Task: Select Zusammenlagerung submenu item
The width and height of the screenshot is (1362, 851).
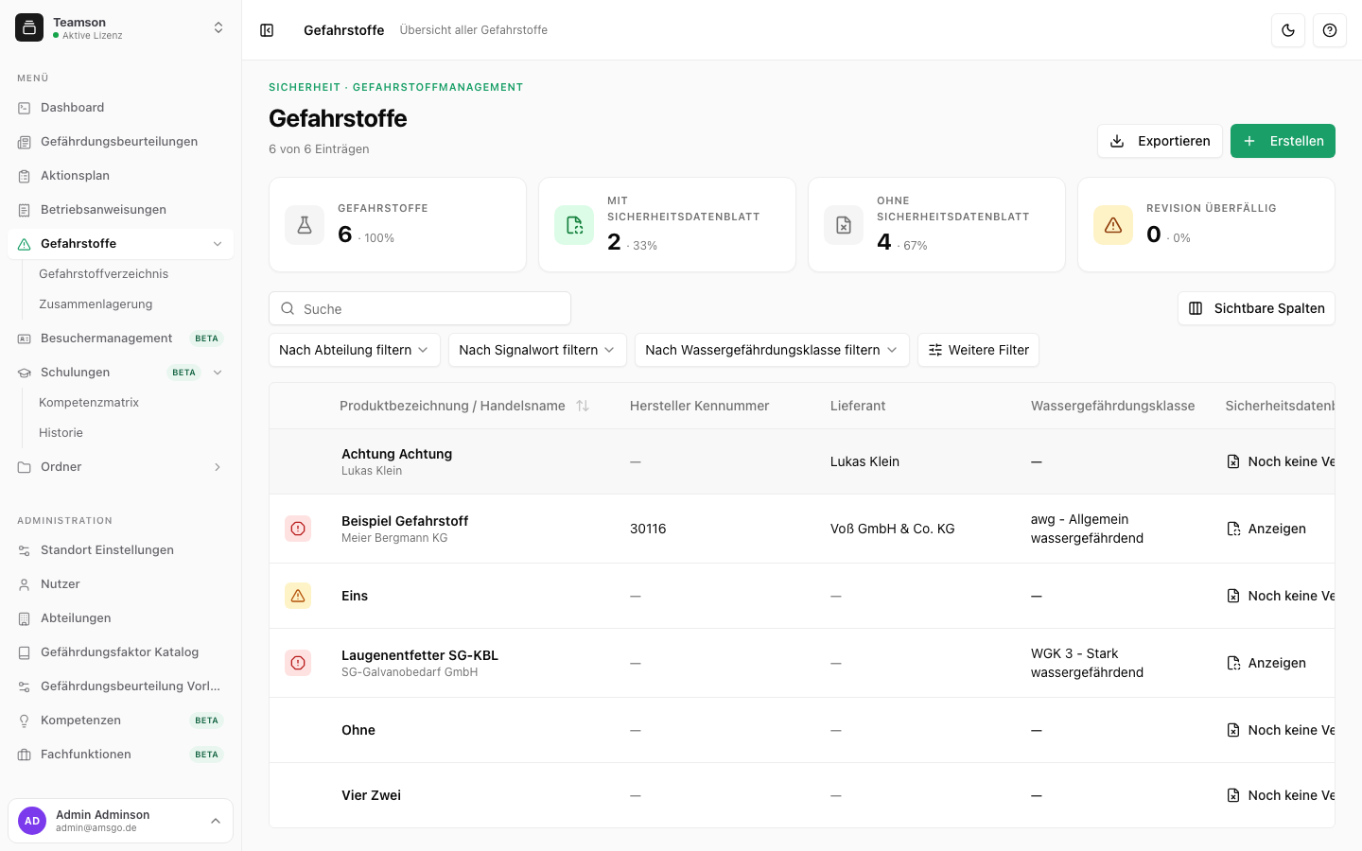Action: coord(96,304)
